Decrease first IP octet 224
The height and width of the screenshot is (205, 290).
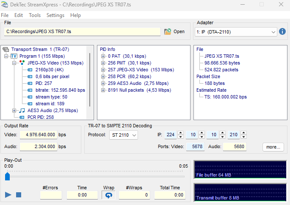coord(180,137)
